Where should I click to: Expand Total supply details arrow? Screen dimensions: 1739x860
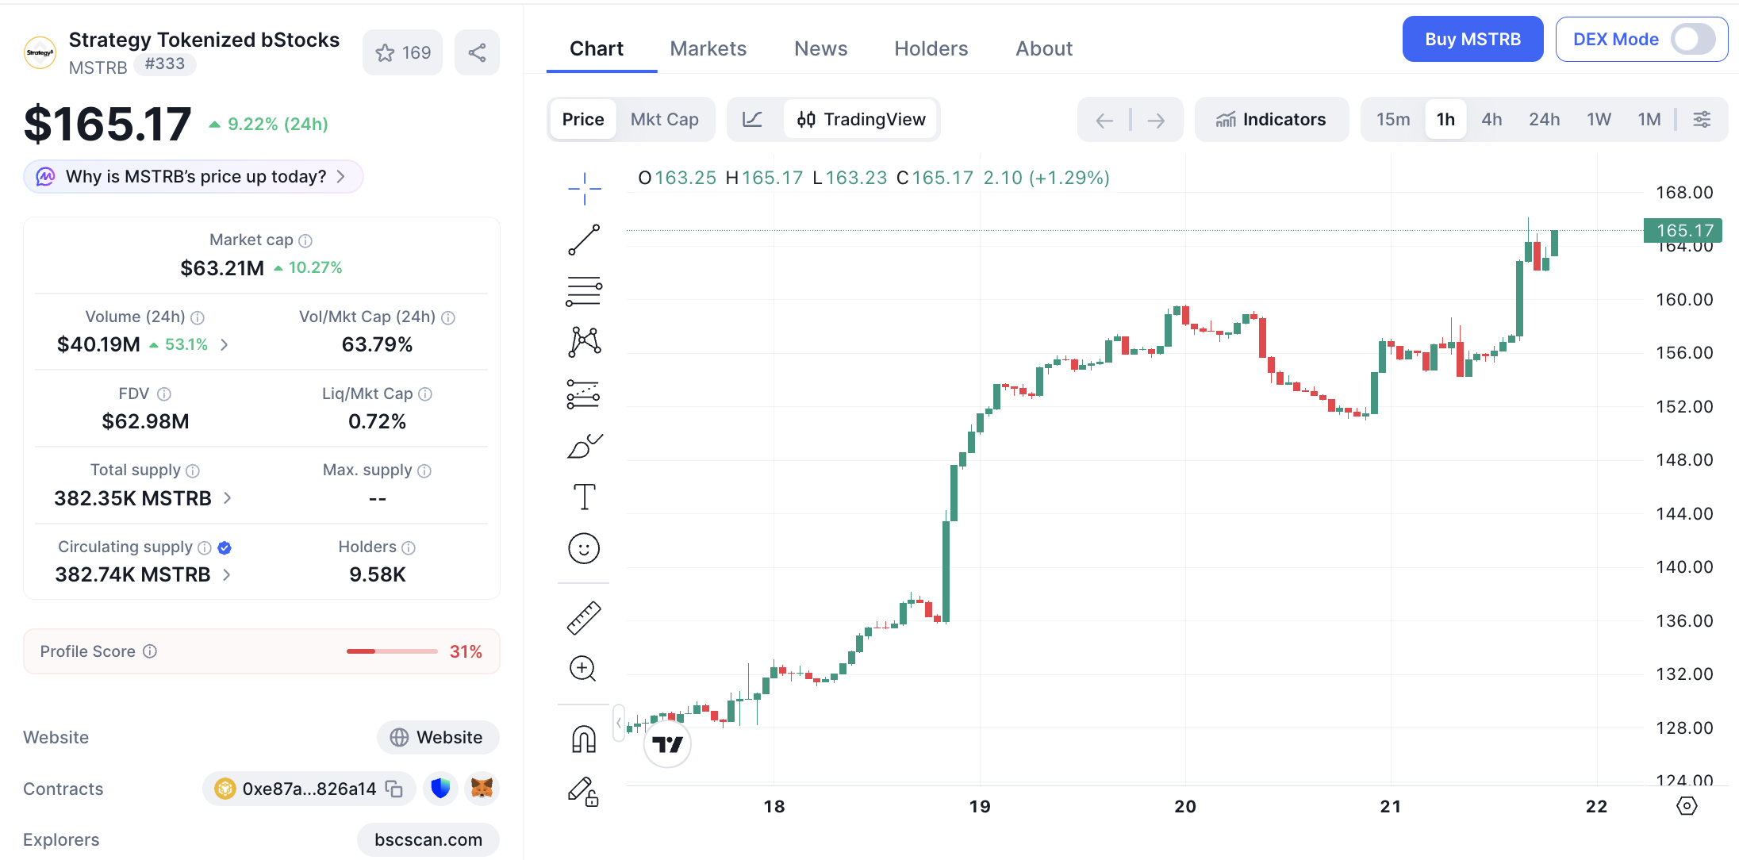pos(228,498)
